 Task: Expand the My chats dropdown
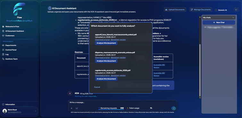pyautogui.click(x=219, y=18)
